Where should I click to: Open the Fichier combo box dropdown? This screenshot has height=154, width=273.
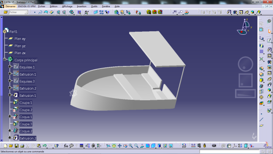point(26,12)
